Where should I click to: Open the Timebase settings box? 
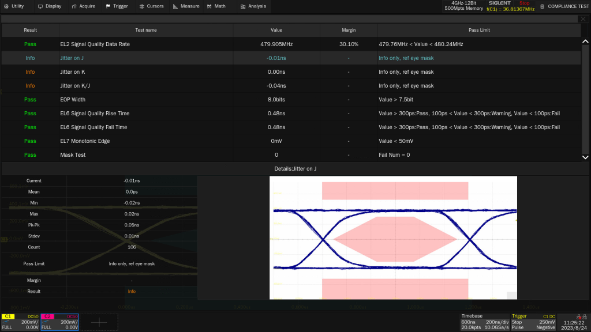pos(484,322)
